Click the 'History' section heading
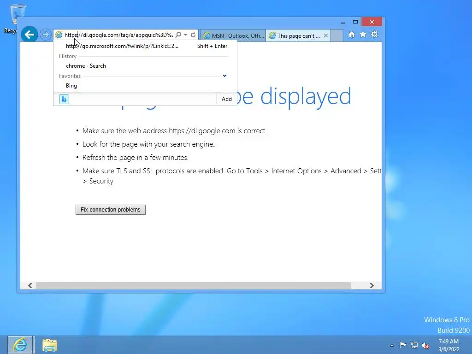The height and width of the screenshot is (354, 472). (x=68, y=56)
